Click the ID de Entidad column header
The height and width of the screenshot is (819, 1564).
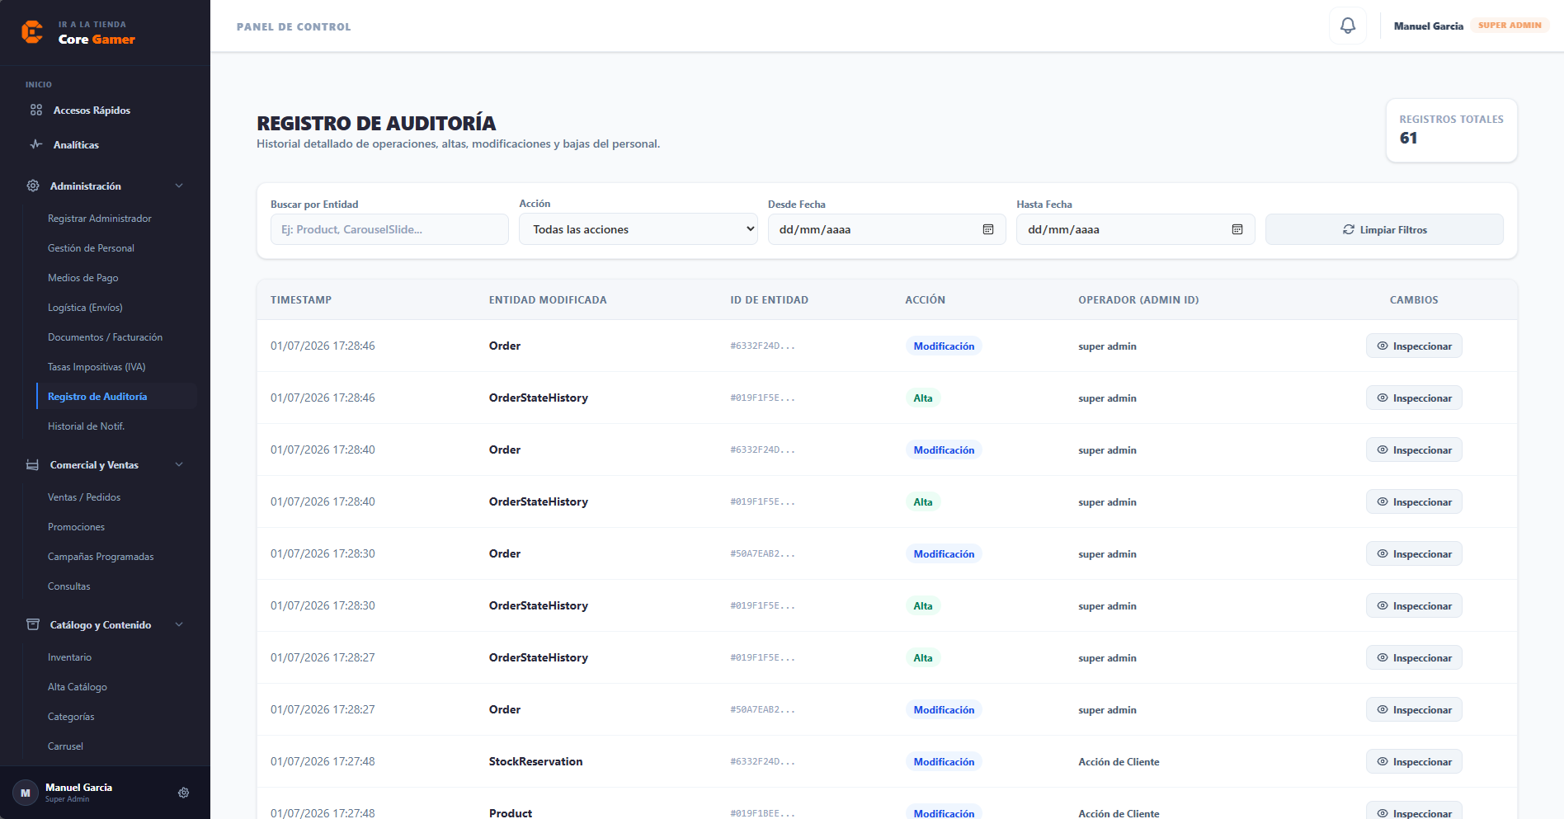coord(769,300)
